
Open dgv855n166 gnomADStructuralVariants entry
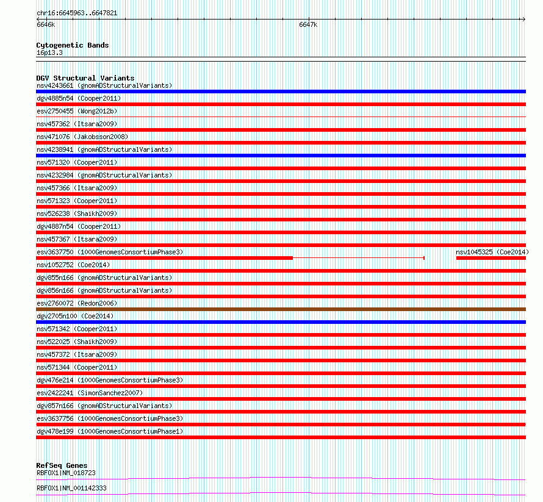[104, 278]
